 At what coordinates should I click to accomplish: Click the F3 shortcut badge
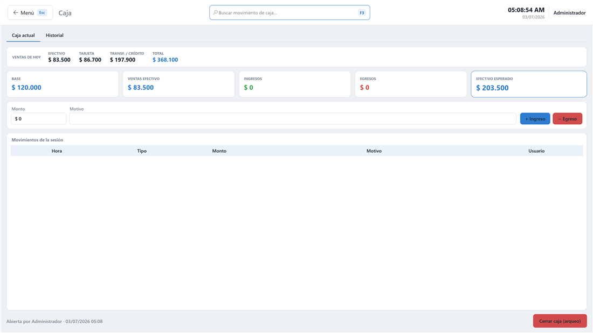[x=362, y=13]
